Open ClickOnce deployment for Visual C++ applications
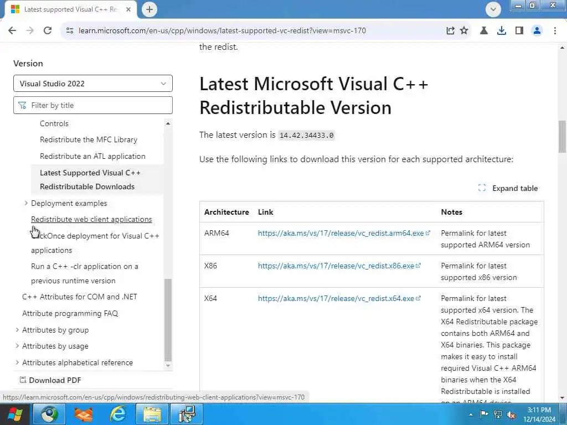Screen dimensions: 567x425 [x=95, y=243]
